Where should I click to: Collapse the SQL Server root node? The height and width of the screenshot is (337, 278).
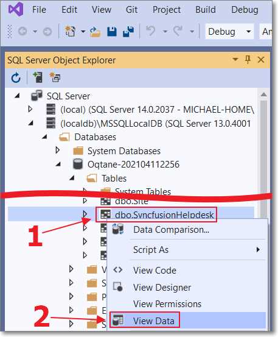click(17, 96)
